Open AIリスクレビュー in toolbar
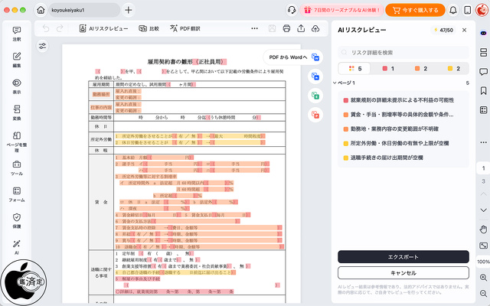The height and width of the screenshot is (306, 490). point(103,28)
